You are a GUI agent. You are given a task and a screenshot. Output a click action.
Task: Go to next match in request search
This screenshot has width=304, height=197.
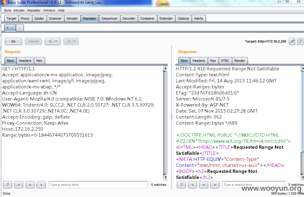tap(41, 185)
